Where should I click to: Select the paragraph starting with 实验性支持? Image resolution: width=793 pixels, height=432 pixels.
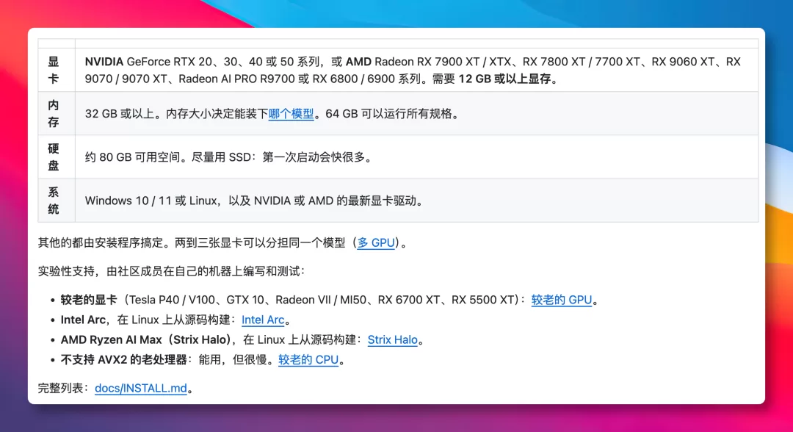(x=171, y=272)
